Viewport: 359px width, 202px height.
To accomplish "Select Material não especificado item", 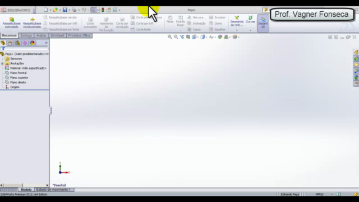I will [26, 68].
